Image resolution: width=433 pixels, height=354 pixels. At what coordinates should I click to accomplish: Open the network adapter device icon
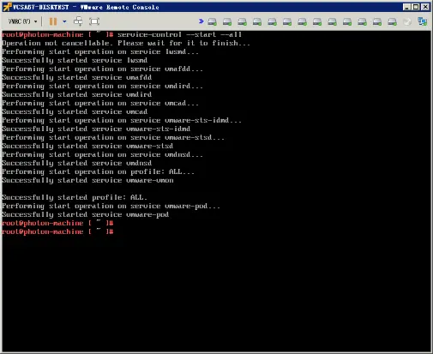422,21
